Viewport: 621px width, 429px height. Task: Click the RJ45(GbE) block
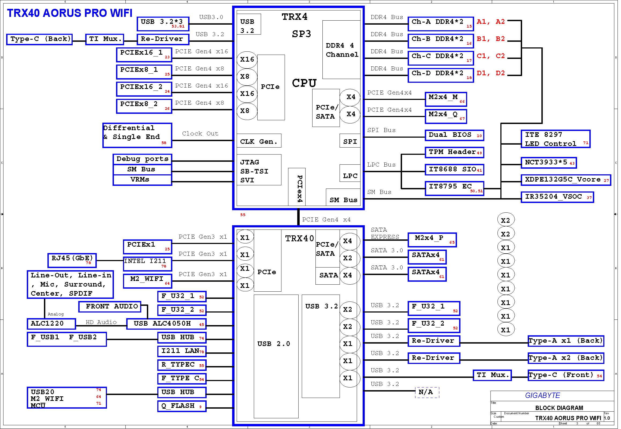coord(72,261)
